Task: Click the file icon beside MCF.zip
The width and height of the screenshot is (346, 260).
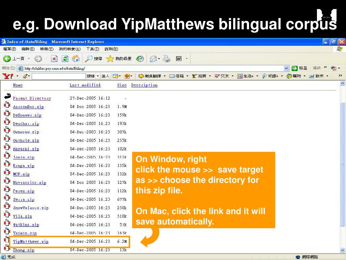Action: click(7, 172)
